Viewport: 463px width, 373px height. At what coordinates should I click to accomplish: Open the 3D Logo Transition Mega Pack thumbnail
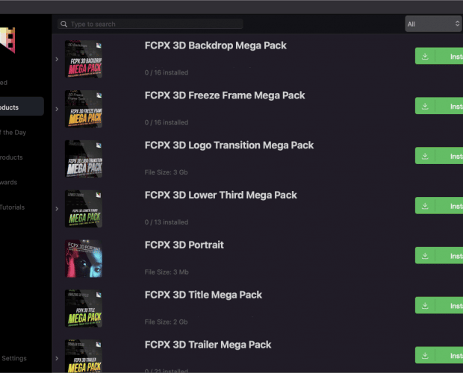(x=84, y=159)
